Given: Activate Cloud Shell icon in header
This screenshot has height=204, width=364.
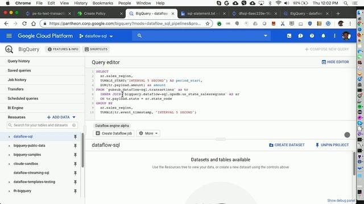Looking at the screenshot, I should [289, 36].
